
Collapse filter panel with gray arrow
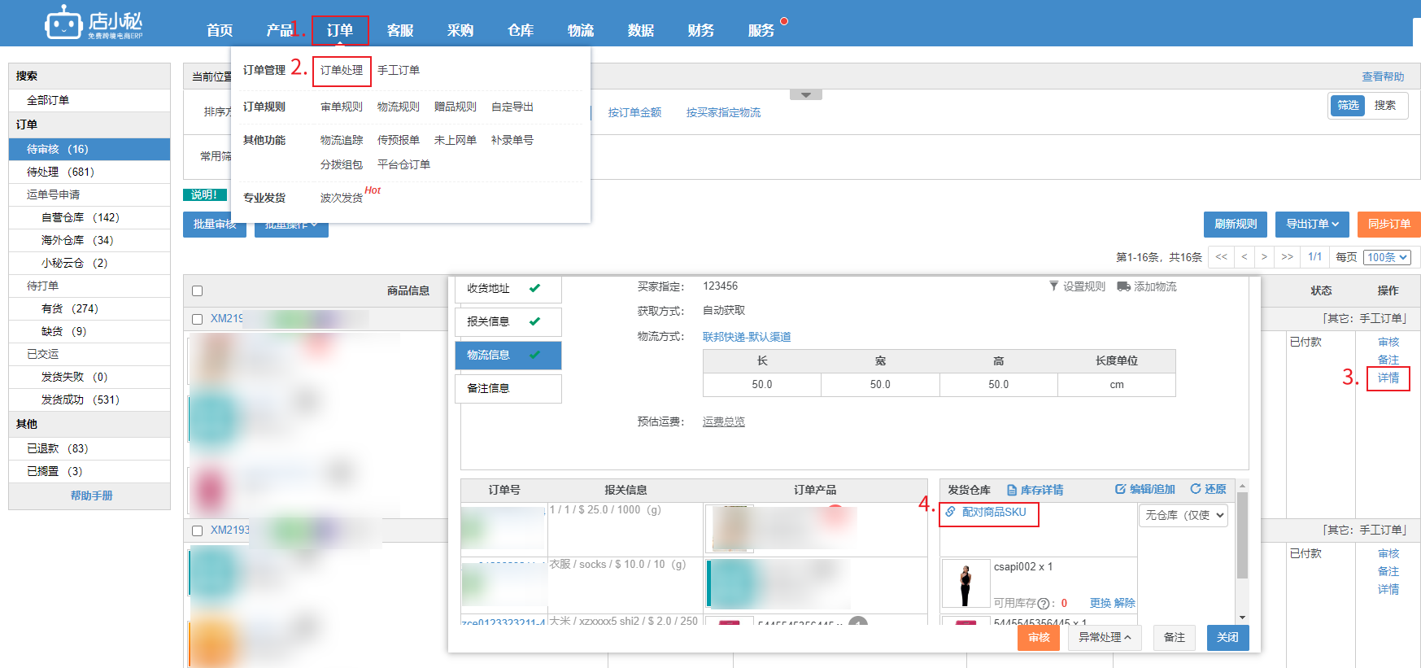click(x=805, y=95)
